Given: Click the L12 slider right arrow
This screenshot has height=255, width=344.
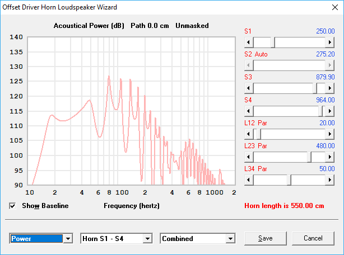Looking at the screenshot, I should click(329, 134).
